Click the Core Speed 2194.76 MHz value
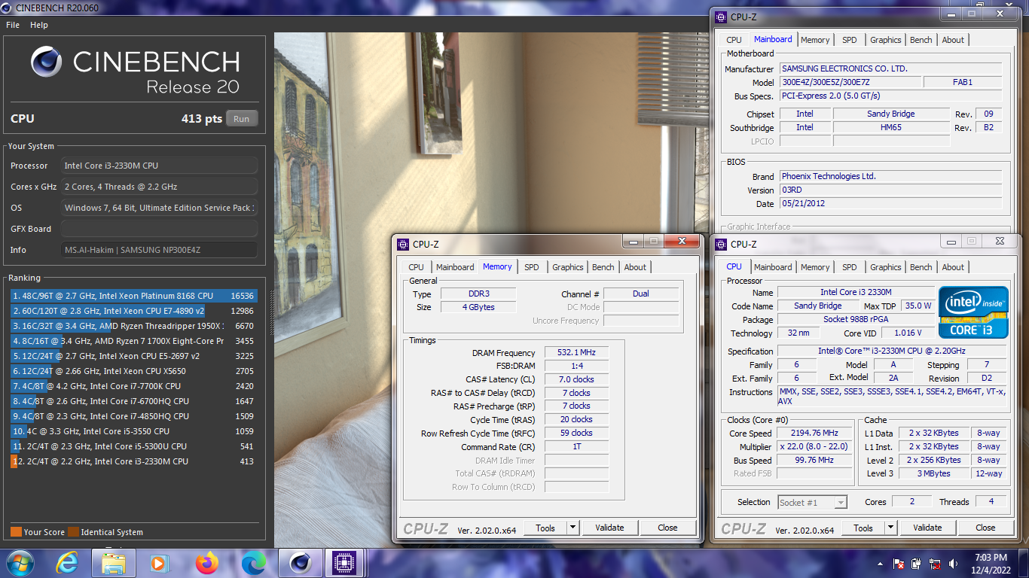 point(815,433)
